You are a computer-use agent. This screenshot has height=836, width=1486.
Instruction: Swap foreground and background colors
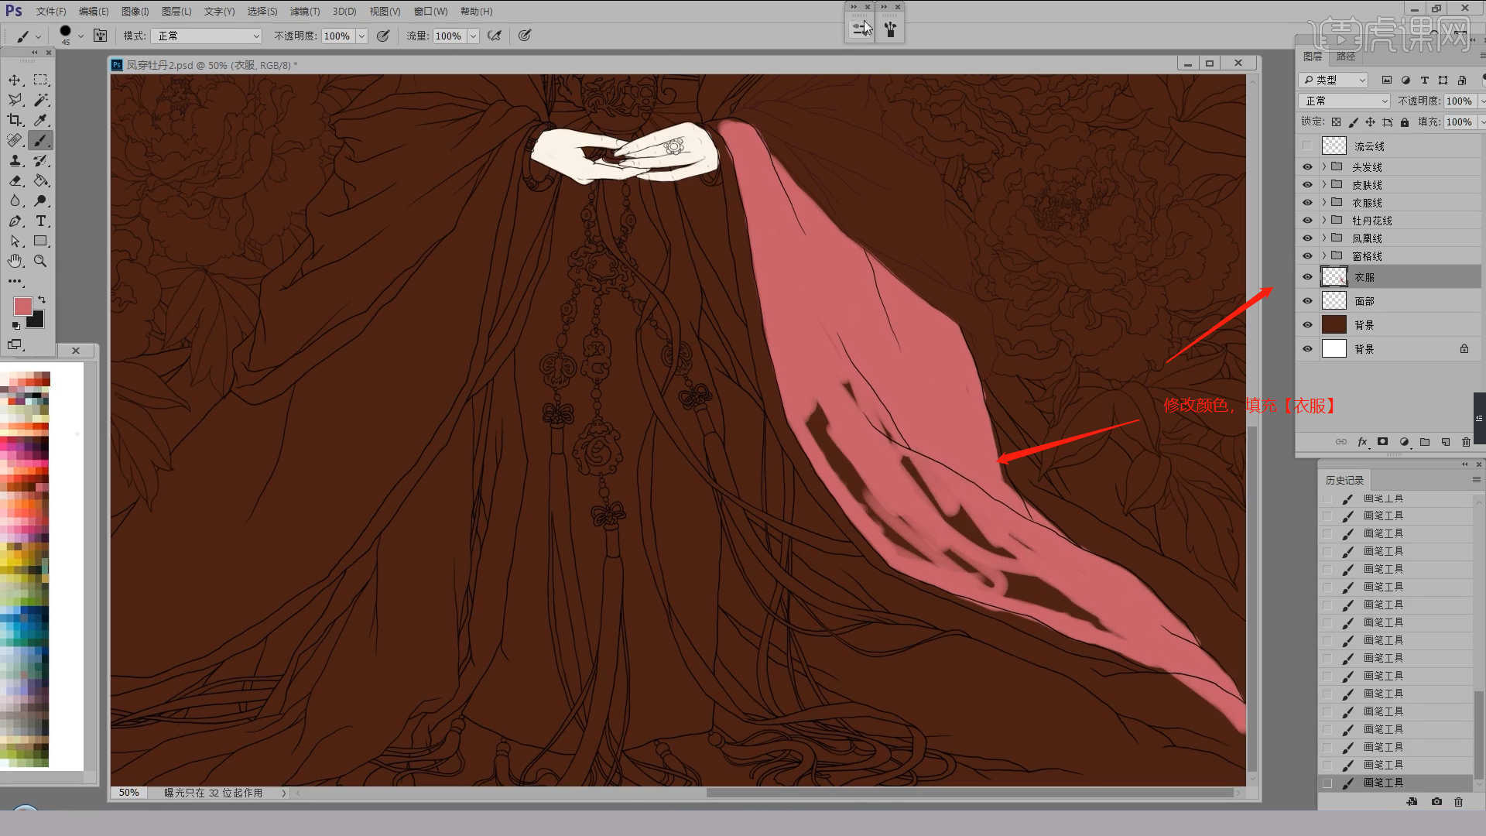[42, 300]
